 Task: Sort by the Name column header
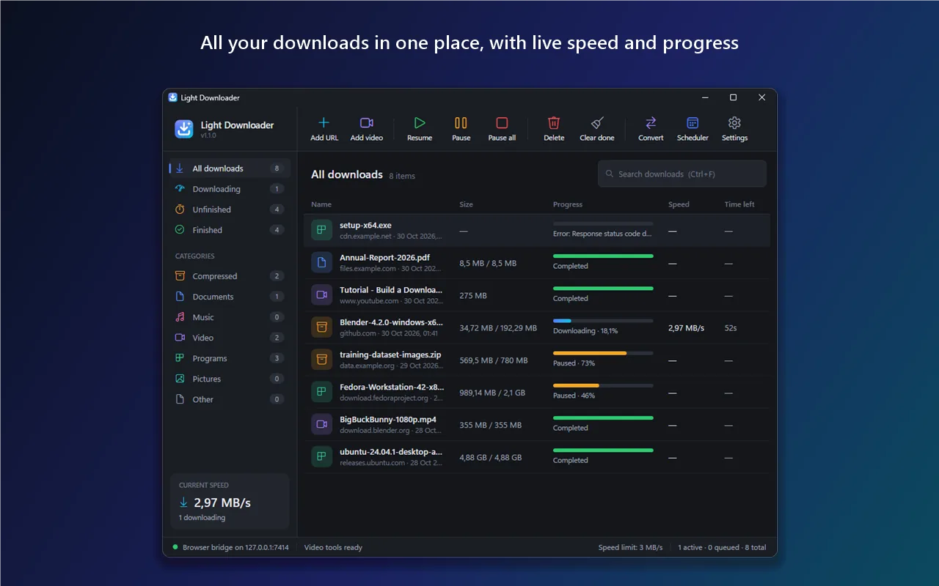(321, 204)
